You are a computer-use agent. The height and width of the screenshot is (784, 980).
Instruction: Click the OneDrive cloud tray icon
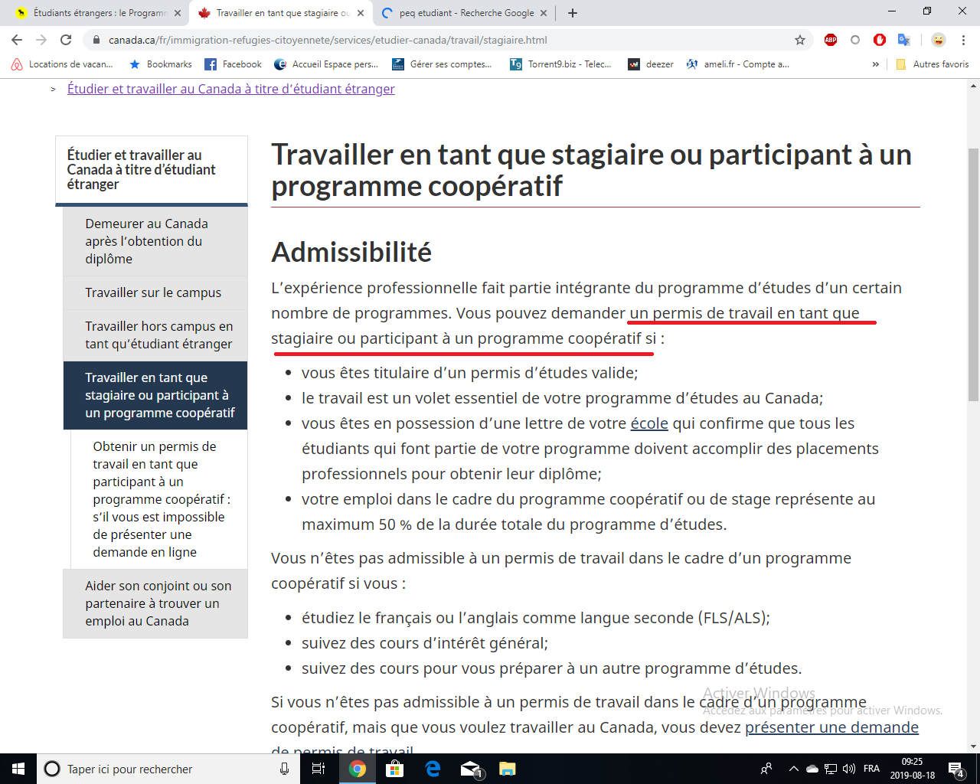812,769
